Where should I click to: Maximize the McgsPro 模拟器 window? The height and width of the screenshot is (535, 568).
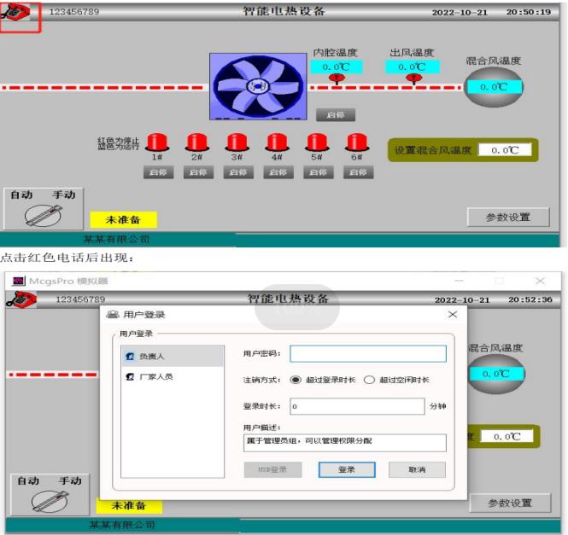[500, 281]
